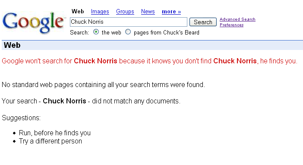Image resolution: width=303 pixels, height=165 pixels.
Task: Open the Images search link
Action: click(x=100, y=12)
